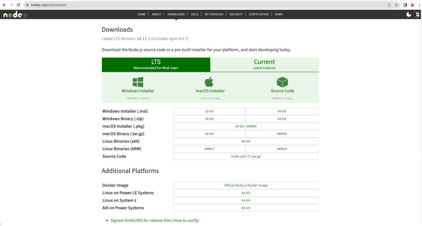Click the browser forward arrow

click(x=11, y=5)
